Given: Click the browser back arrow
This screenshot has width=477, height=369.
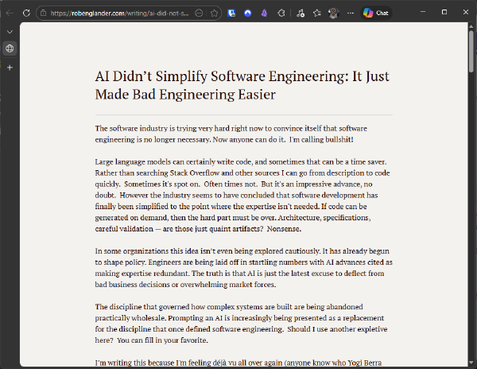Looking at the screenshot, I should tap(10, 13).
